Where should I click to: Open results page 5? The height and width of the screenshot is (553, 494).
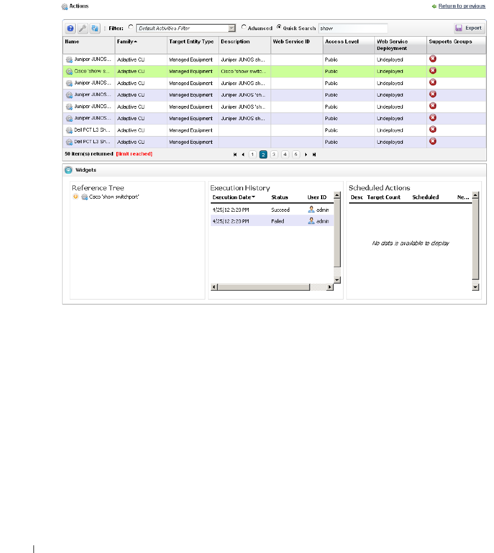tap(296, 155)
